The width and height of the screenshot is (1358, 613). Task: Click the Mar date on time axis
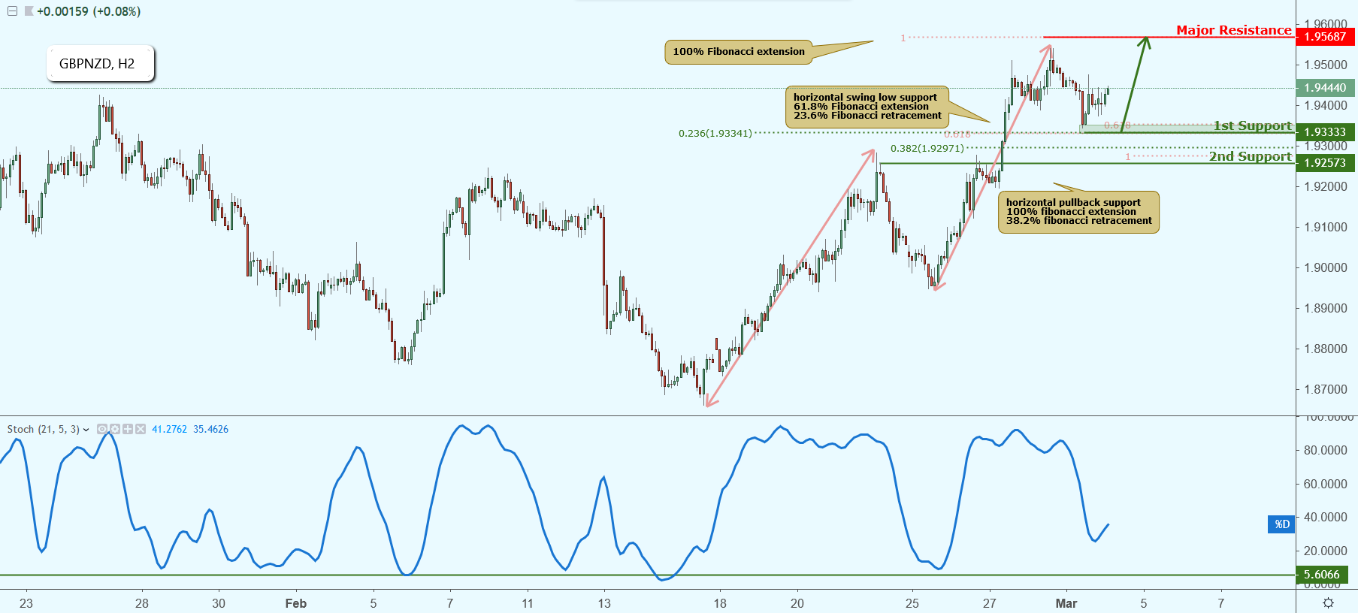pyautogui.click(x=1066, y=603)
